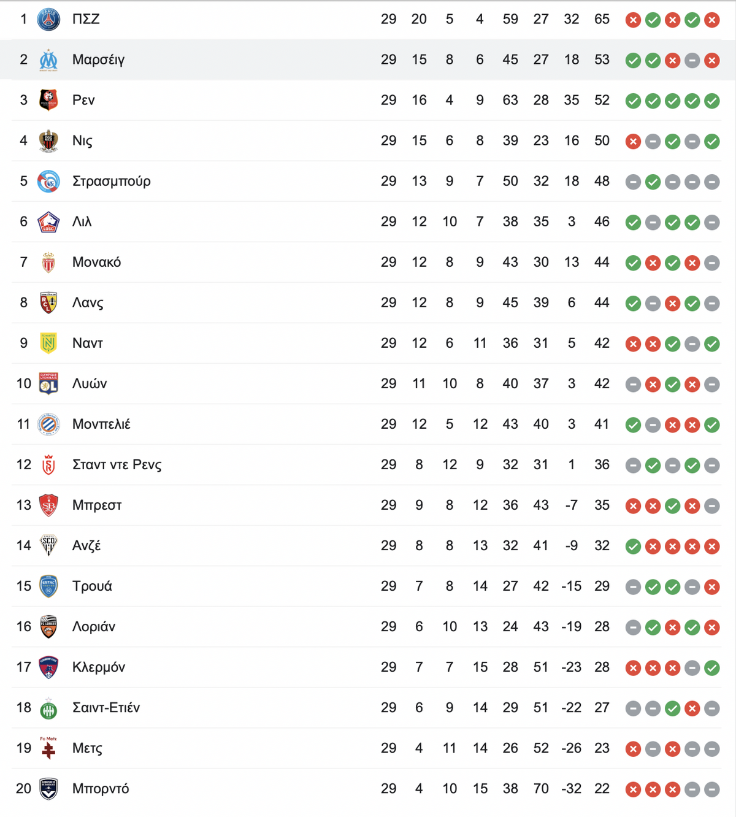
Task: Click the Μετς club logo
Action: pos(48,748)
